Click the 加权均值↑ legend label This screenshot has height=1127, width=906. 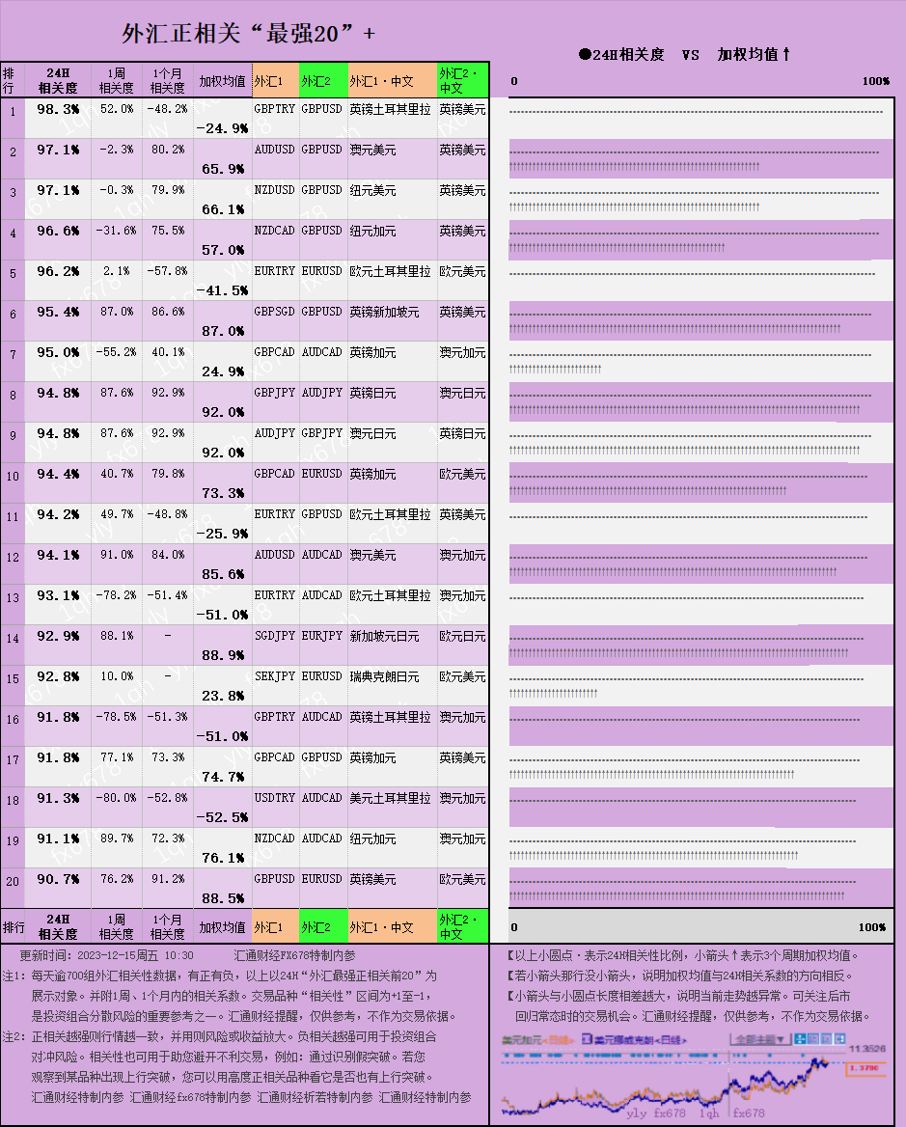(x=754, y=55)
